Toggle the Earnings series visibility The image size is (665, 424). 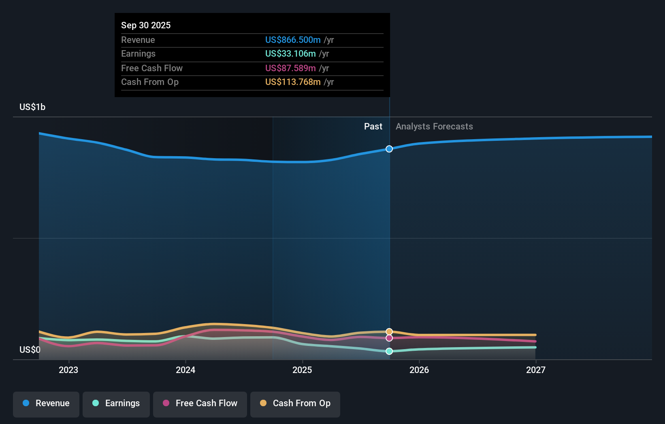116,404
